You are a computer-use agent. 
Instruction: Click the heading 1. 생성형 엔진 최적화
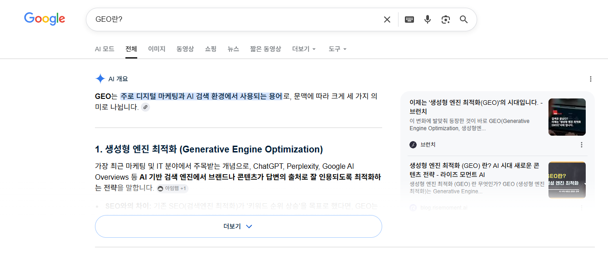point(209,149)
